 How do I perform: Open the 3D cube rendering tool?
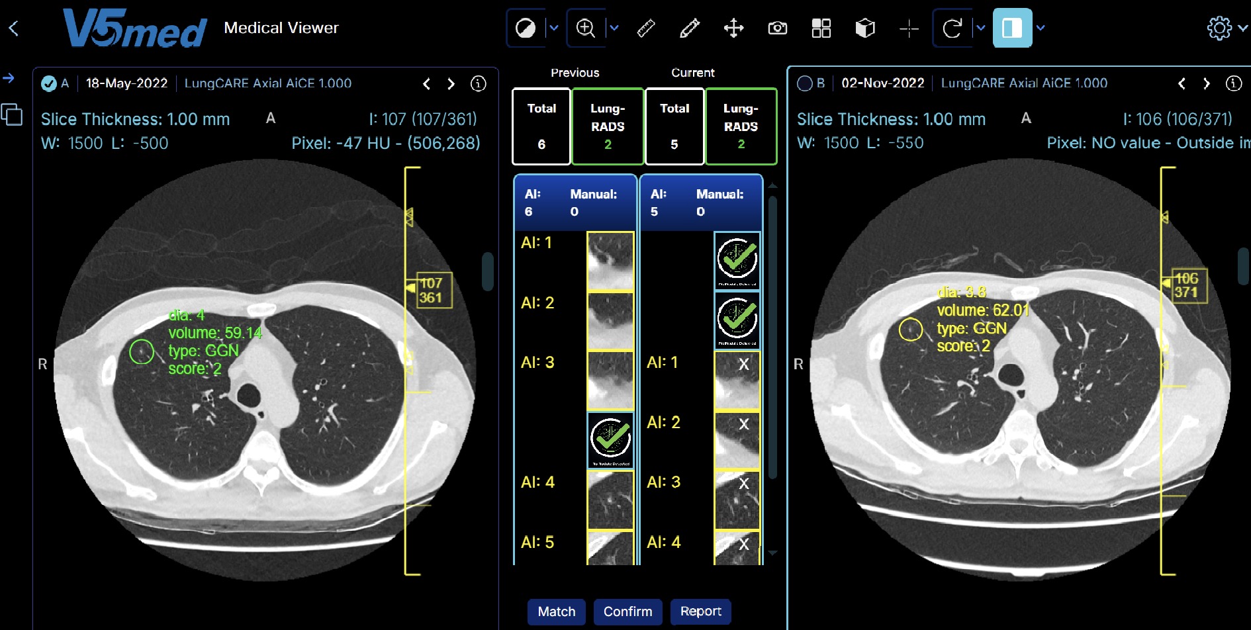click(865, 28)
